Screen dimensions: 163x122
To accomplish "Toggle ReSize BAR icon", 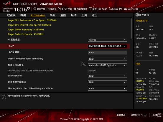I will click(110, 9).
